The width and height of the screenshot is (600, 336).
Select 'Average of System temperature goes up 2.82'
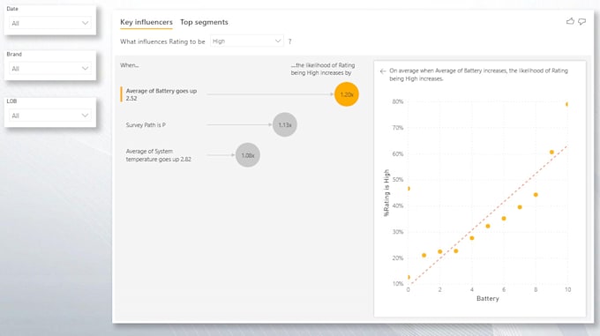(x=159, y=155)
